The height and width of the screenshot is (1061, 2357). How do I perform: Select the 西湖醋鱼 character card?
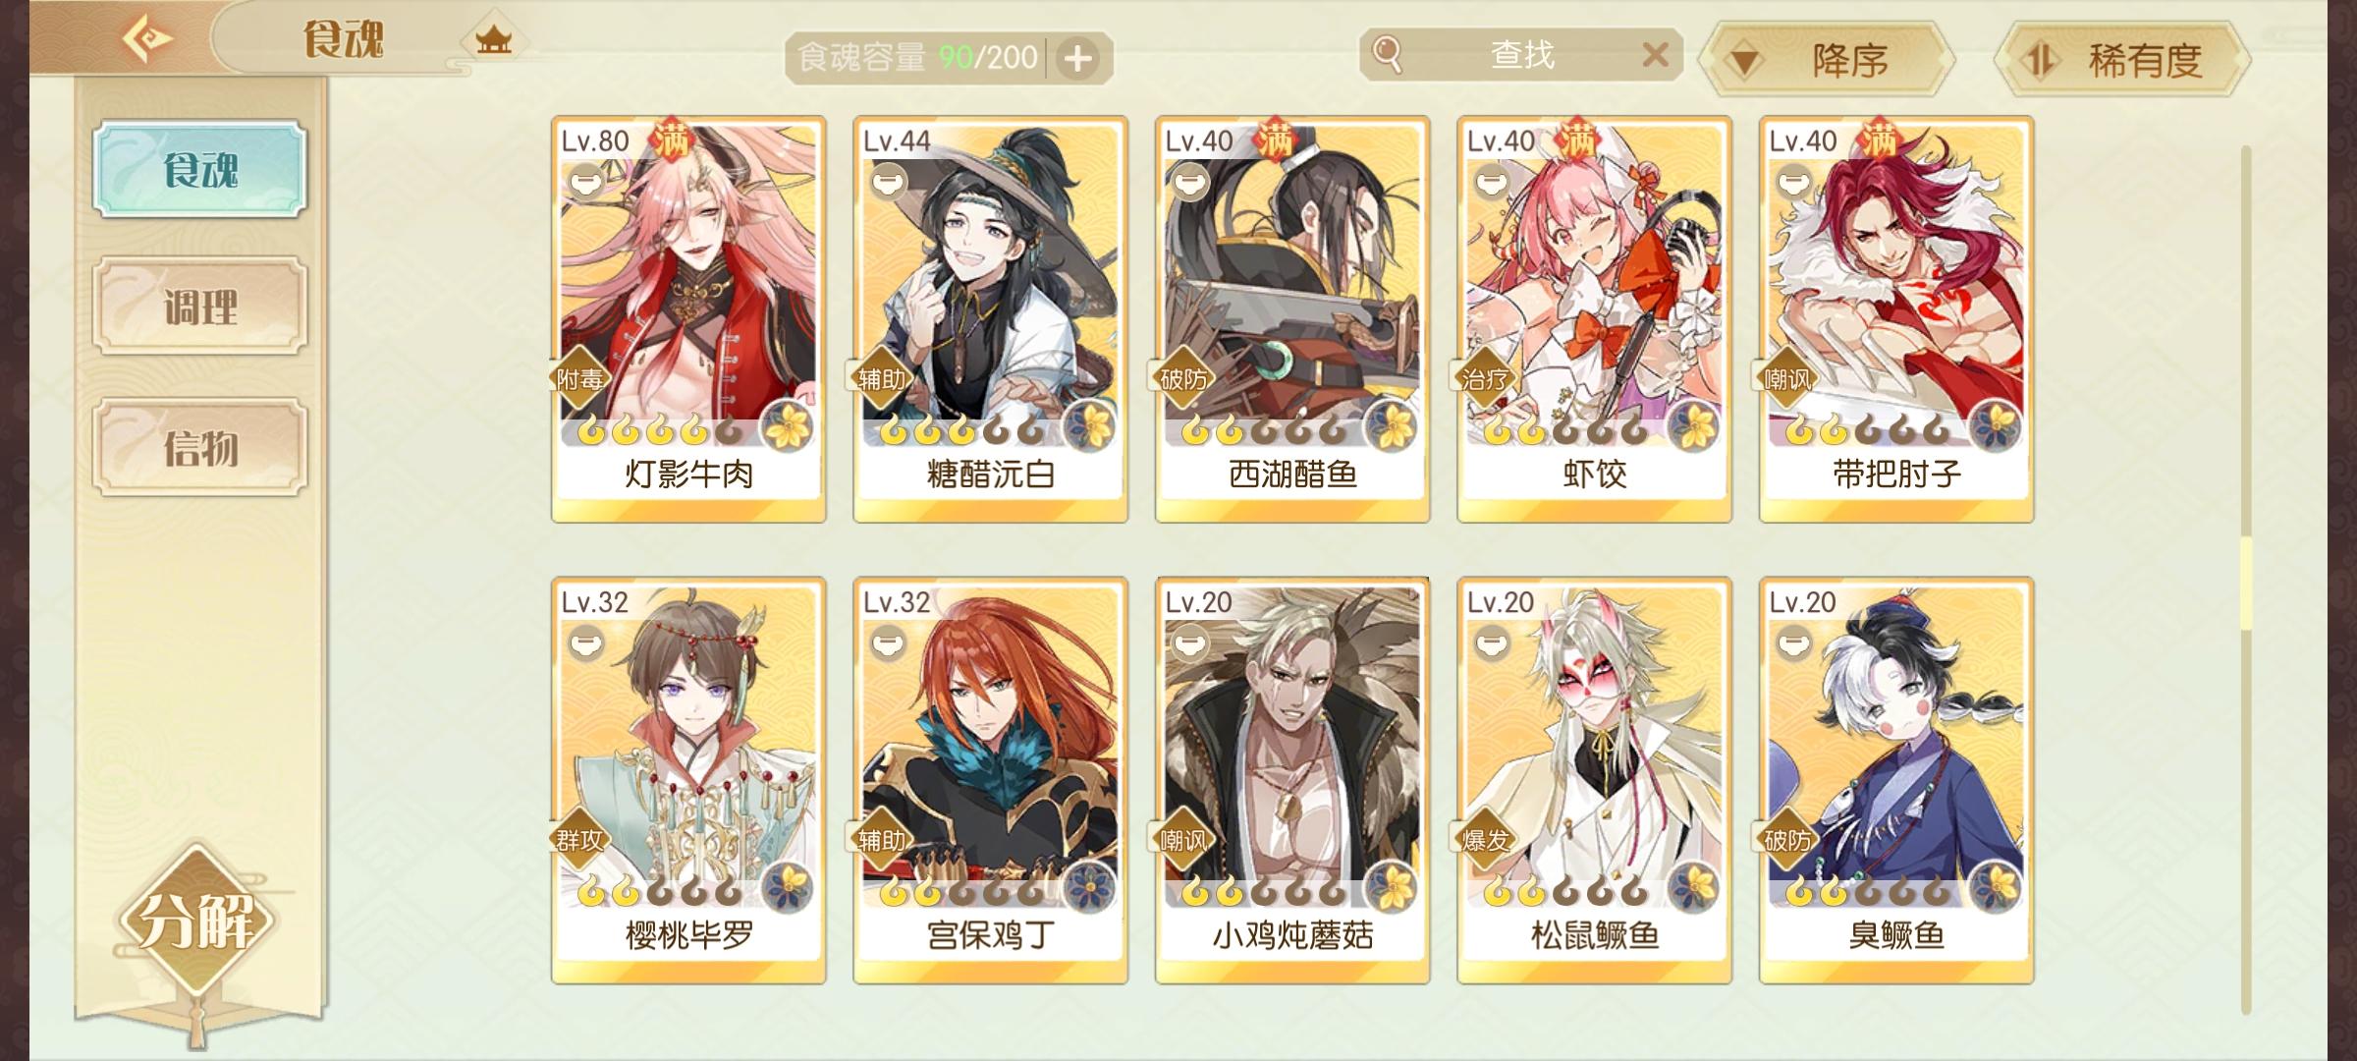pyautogui.click(x=1292, y=319)
